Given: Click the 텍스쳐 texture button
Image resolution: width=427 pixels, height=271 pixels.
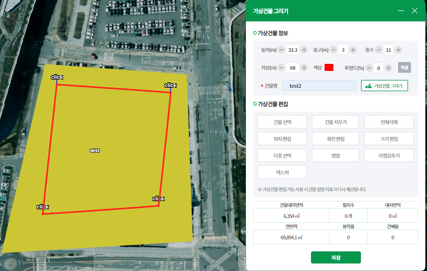Looking at the screenshot, I should point(282,172).
